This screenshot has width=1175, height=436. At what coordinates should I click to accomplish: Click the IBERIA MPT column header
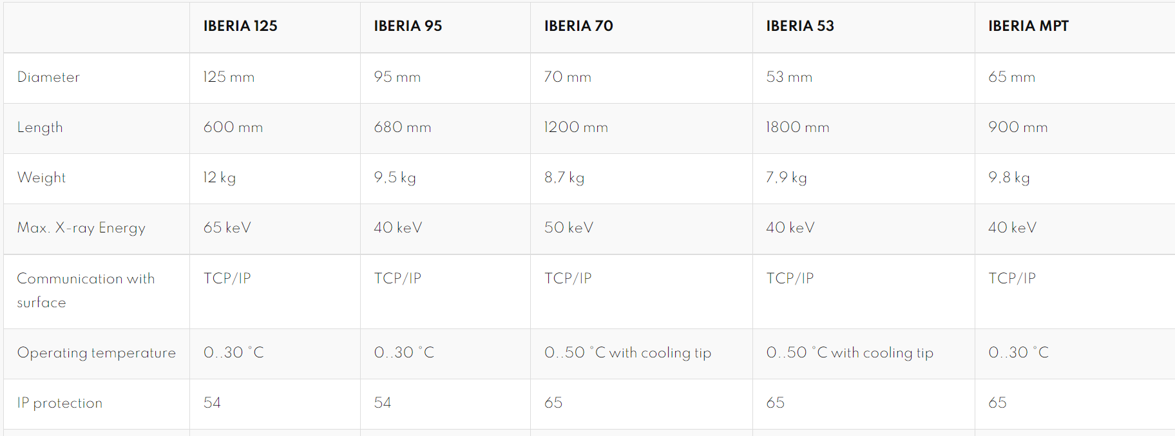tap(1028, 26)
